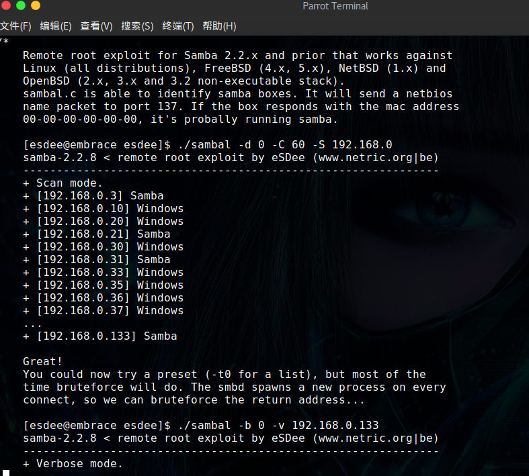Open the 终端(T) menu
This screenshot has width=529, height=476.
178,26
